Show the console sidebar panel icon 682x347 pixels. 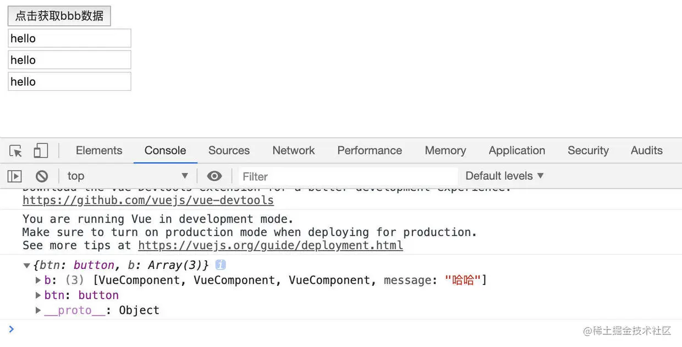coord(14,177)
